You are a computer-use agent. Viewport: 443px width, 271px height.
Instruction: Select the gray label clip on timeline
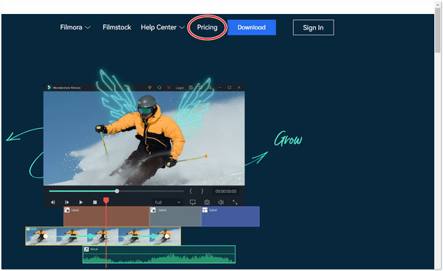(175, 217)
